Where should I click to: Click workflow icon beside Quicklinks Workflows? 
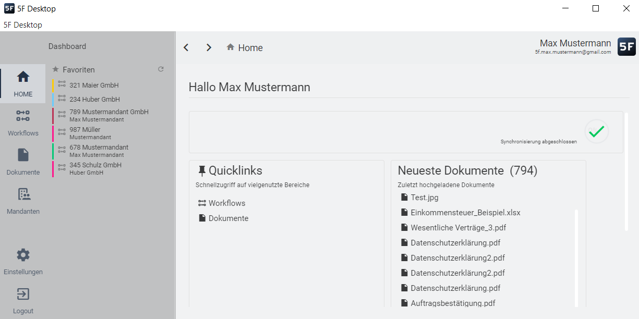202,203
